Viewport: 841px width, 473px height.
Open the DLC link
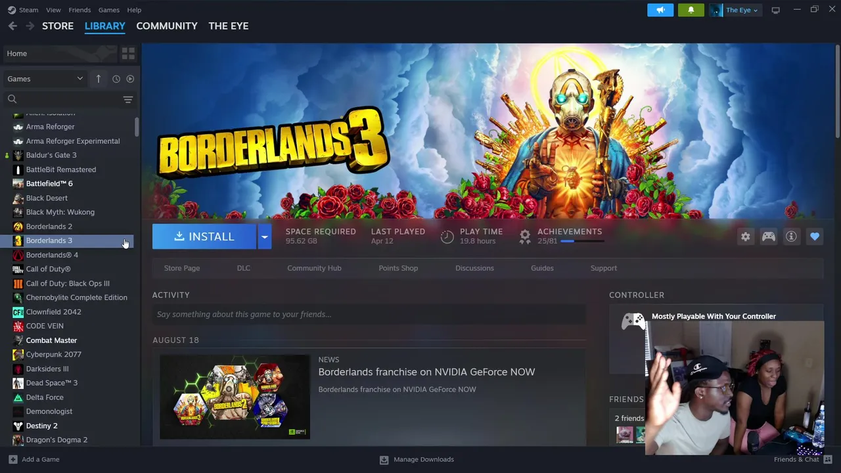click(243, 268)
